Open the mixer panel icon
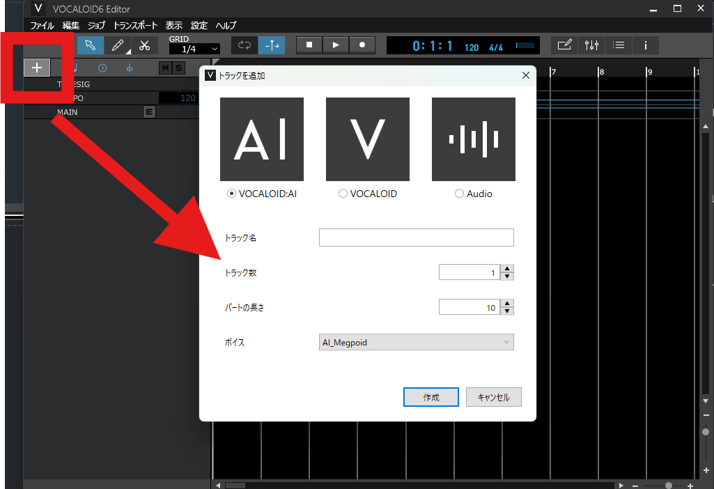Image resolution: width=714 pixels, height=489 pixels. point(591,45)
